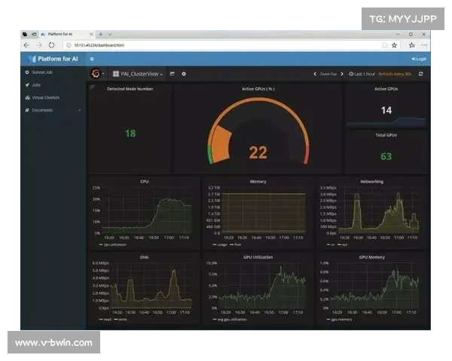The image size is (452, 361).
Task: Open the Last 1 hour time picker
Action: (362, 74)
